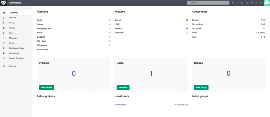Click the user avatar in top corner

click(267, 3)
